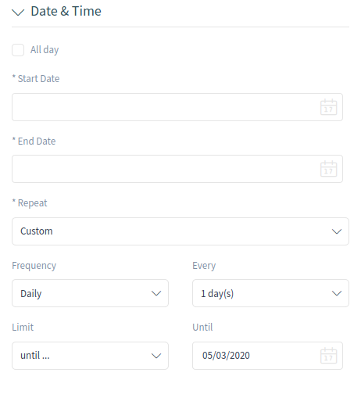Image resolution: width=361 pixels, height=394 pixels.
Task: Click the Date & Time section heading
Action: [x=66, y=11]
